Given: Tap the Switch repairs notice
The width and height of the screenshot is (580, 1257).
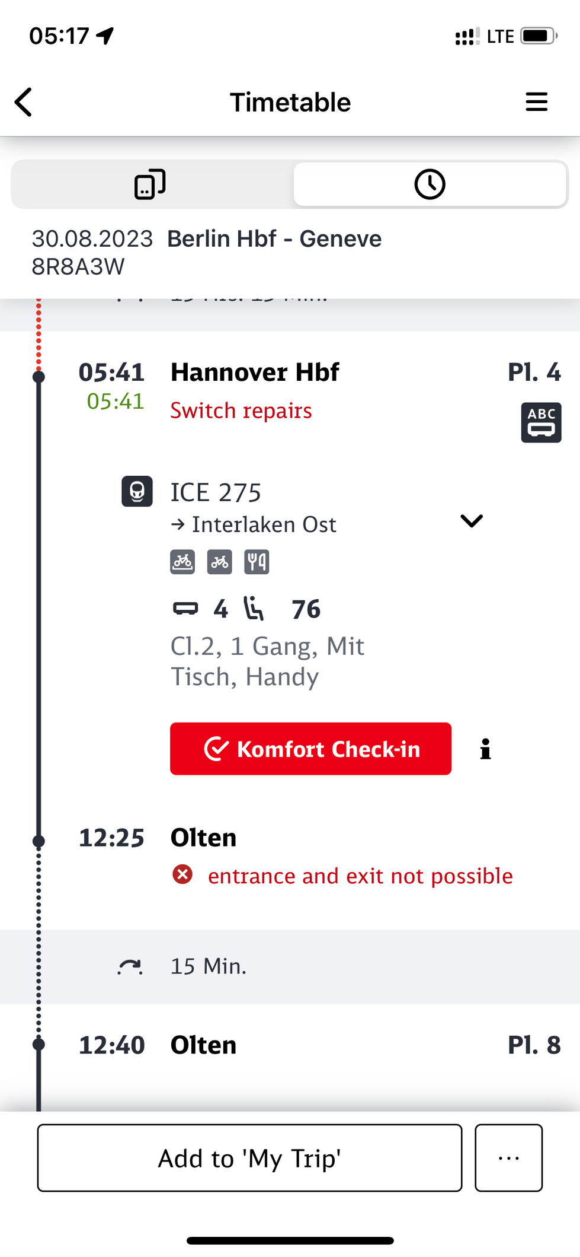Looking at the screenshot, I should 241,410.
